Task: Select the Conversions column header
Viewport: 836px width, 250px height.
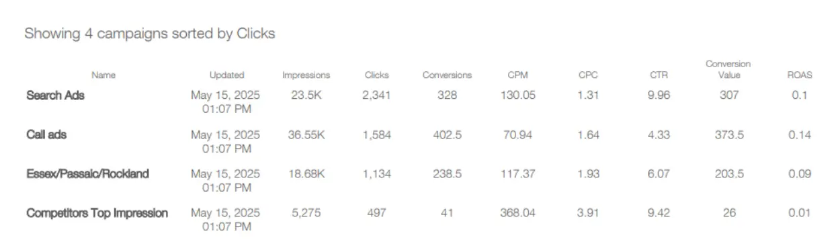Action: 447,75
